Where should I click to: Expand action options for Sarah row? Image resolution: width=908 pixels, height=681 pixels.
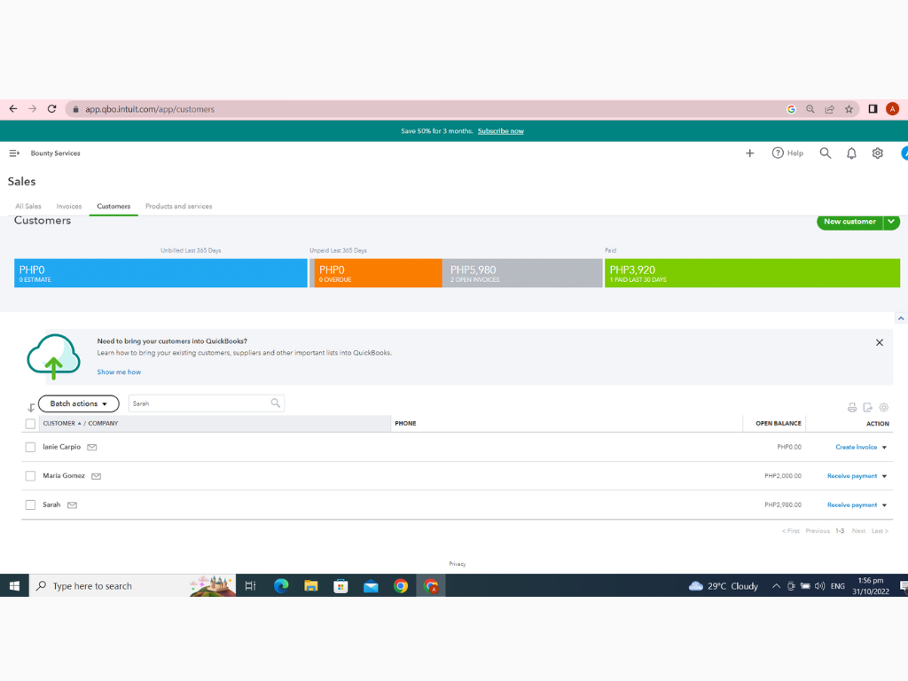(884, 505)
